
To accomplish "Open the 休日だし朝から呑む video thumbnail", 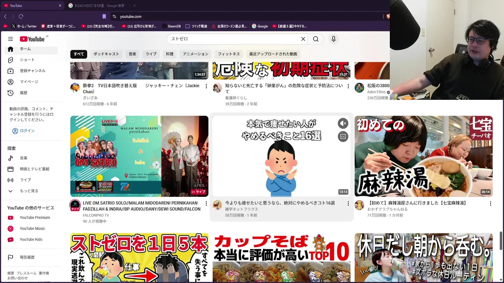I will [424, 257].
